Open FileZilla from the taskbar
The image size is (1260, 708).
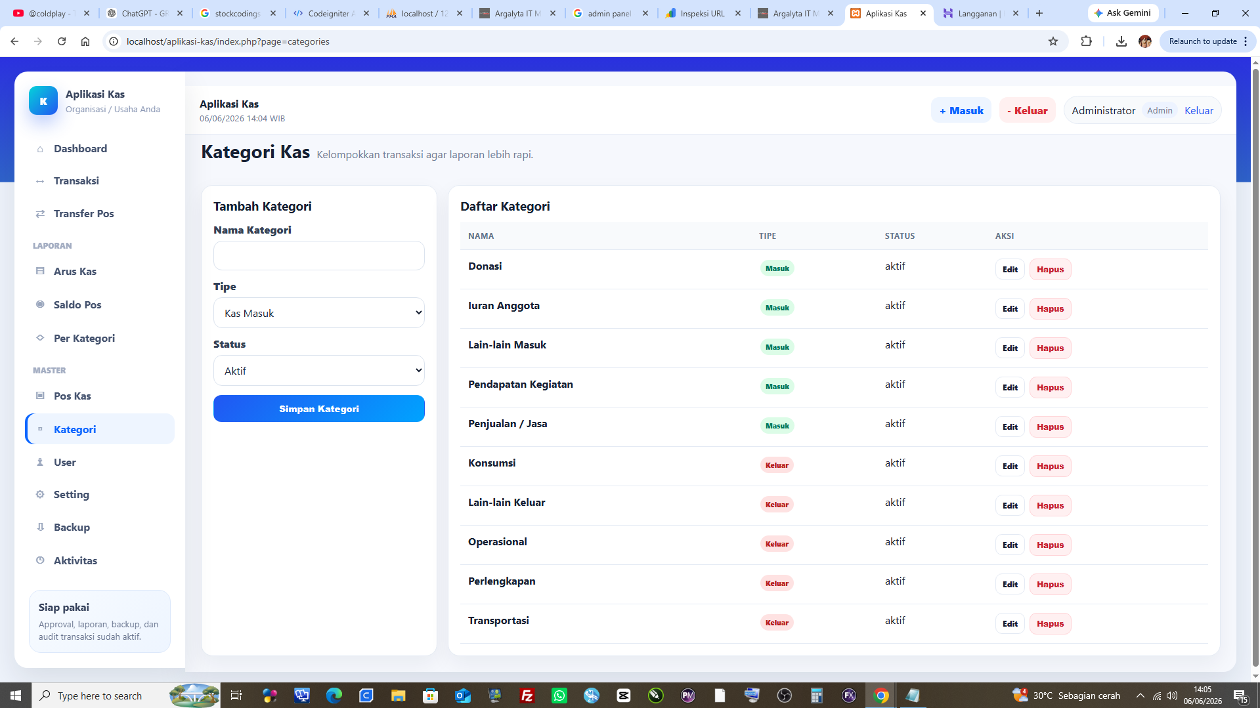527,696
